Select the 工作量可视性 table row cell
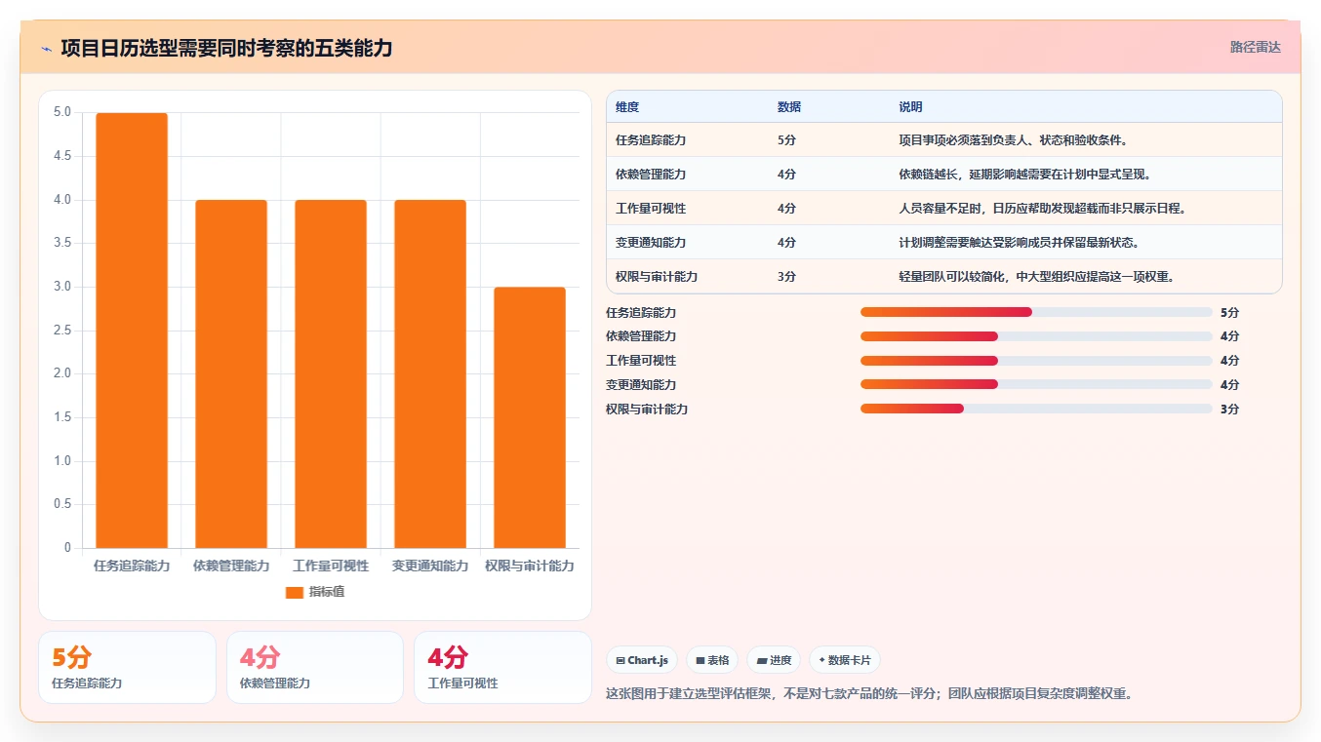Image resolution: width=1321 pixels, height=742 pixels. (x=651, y=209)
